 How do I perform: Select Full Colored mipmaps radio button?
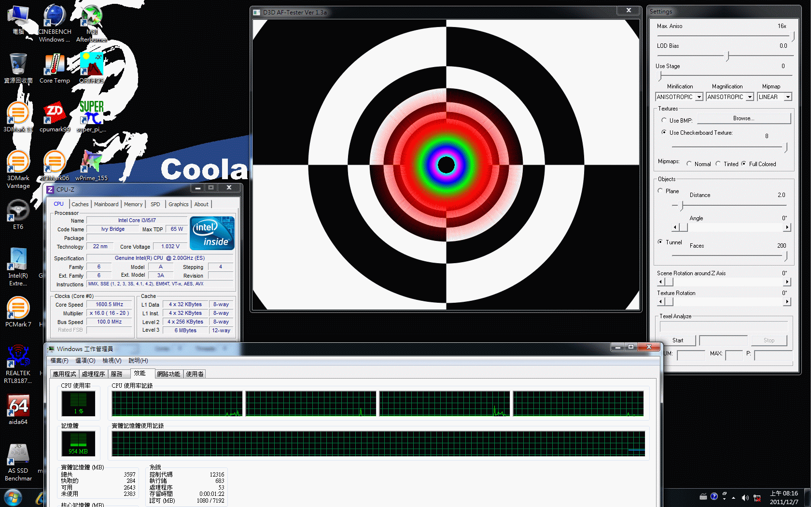pyautogui.click(x=743, y=164)
